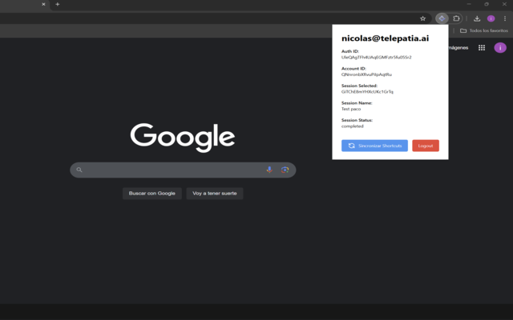Select the session name 'Test paco'

(x=351, y=109)
